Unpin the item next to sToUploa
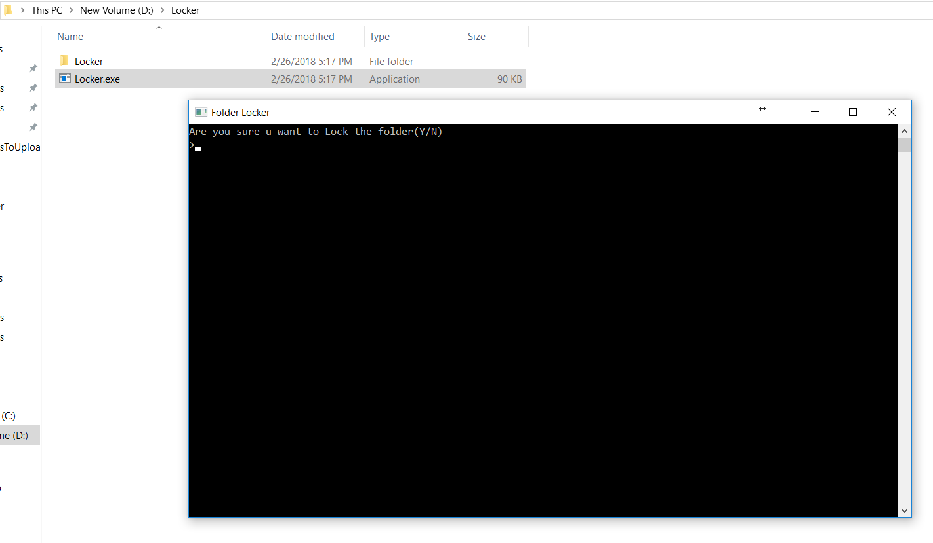The width and height of the screenshot is (933, 543). [33, 127]
